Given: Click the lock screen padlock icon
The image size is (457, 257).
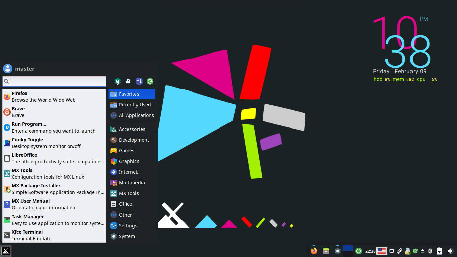Looking at the screenshot, I should (128, 81).
